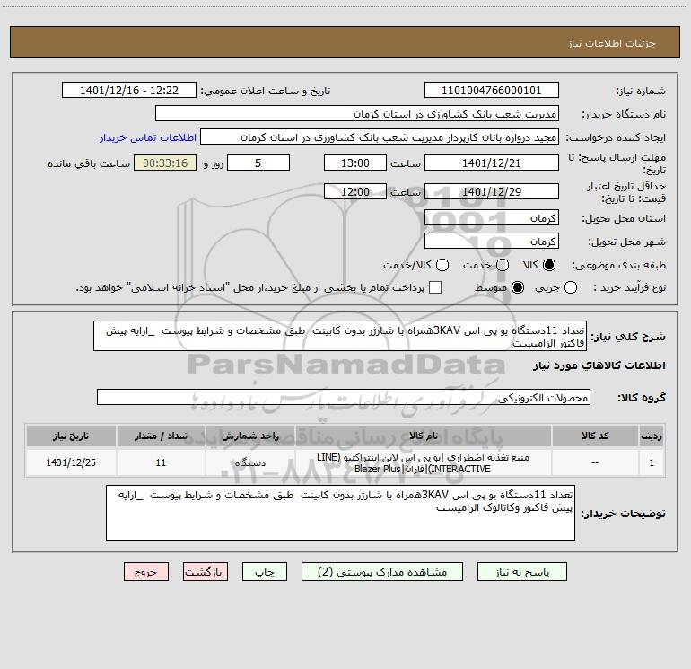The width and height of the screenshot is (691, 669).
Task: Click the delivery city field کرمان
Action: [x=492, y=242]
